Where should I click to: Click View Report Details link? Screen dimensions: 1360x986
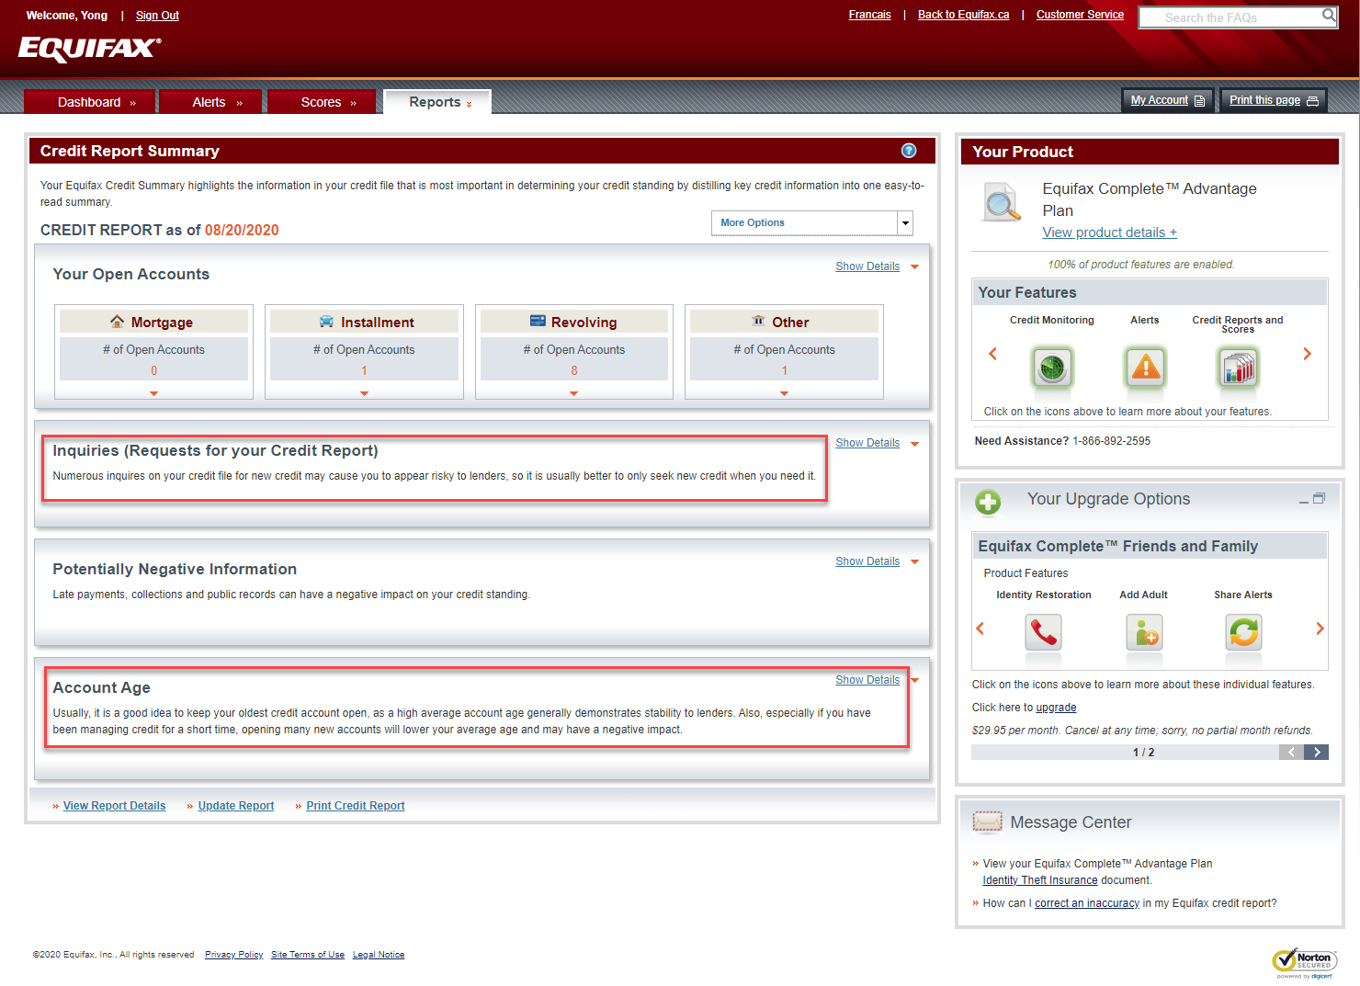click(114, 806)
